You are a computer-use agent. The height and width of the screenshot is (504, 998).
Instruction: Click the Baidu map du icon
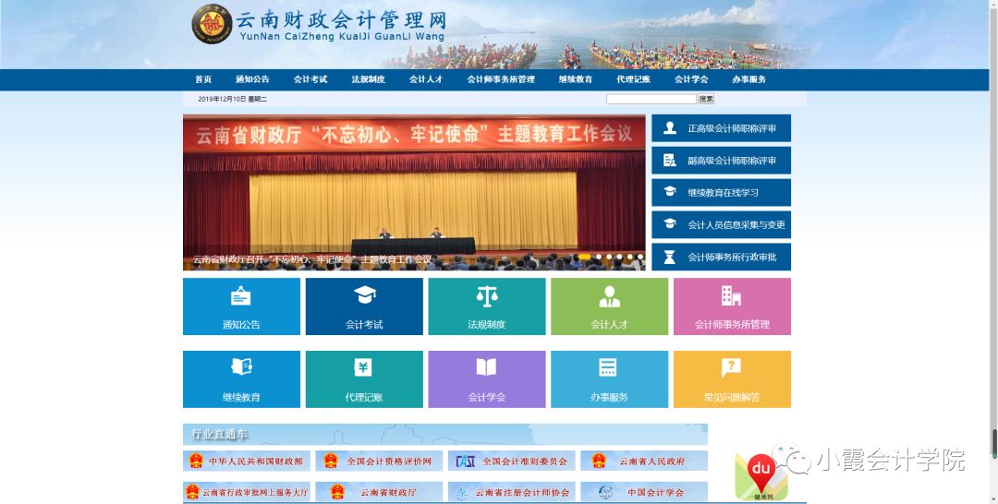click(x=761, y=476)
